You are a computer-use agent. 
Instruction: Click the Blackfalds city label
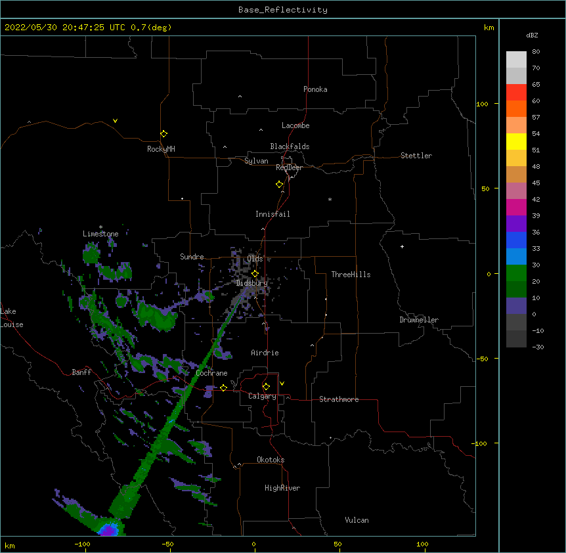(290, 146)
